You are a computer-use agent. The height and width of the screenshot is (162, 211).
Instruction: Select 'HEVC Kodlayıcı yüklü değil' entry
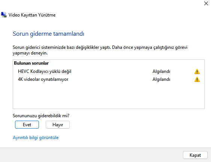pyautogui.click(x=45, y=71)
